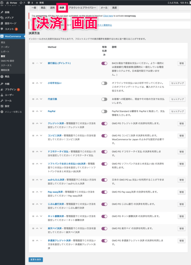Open the テスト環境申込 link
Screen dimensions: 191x265
(105, 25)
